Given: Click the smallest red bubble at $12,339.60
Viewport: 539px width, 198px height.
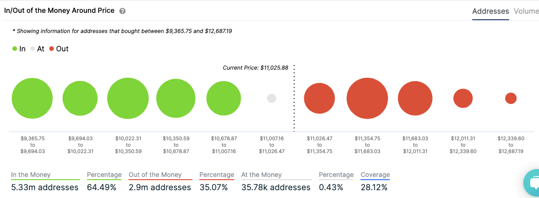Looking at the screenshot, I should 511,98.
